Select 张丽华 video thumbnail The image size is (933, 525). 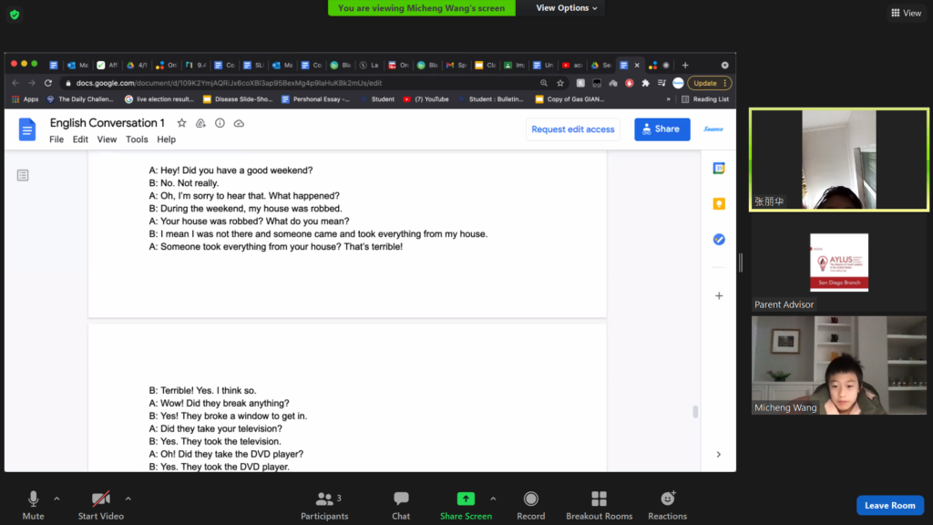pyautogui.click(x=839, y=160)
